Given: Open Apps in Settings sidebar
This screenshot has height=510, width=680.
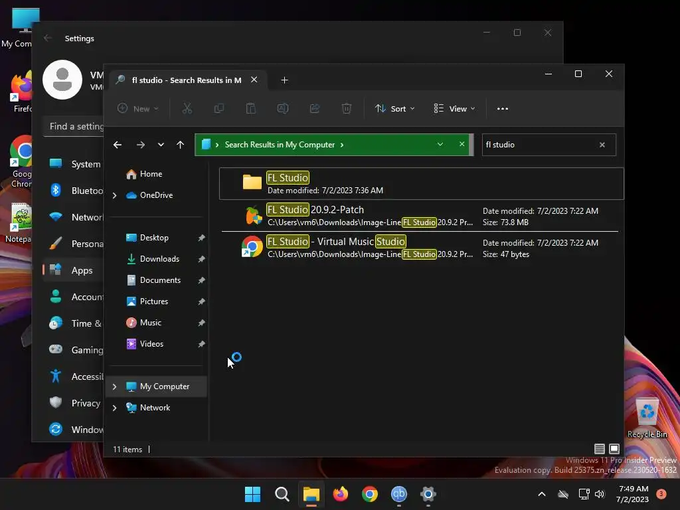Looking at the screenshot, I should tap(74, 270).
